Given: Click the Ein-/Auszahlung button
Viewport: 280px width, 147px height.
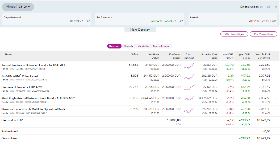Looking at the screenshot, I should (263, 34).
